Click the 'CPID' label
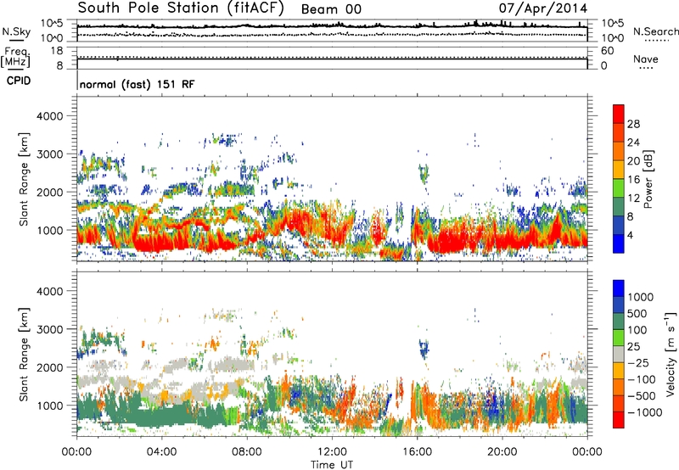The image size is (679, 470). (19, 81)
